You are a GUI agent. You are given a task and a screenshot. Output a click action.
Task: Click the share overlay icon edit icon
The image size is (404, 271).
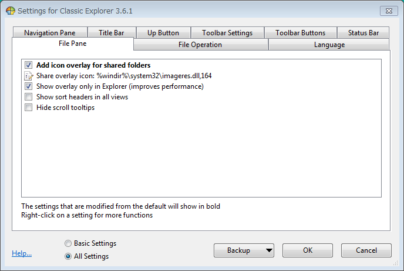[x=29, y=76]
